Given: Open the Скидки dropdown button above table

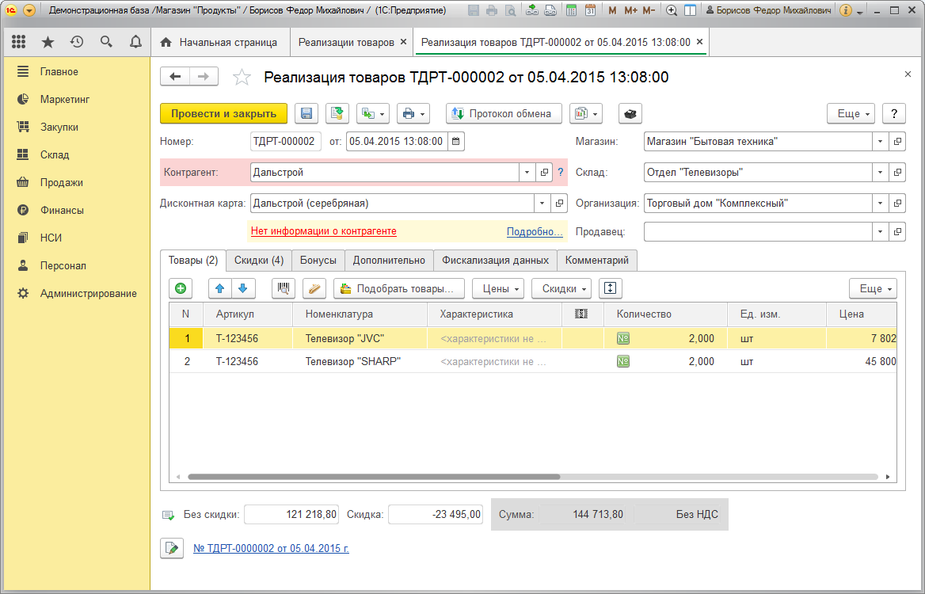Looking at the screenshot, I should tap(561, 288).
